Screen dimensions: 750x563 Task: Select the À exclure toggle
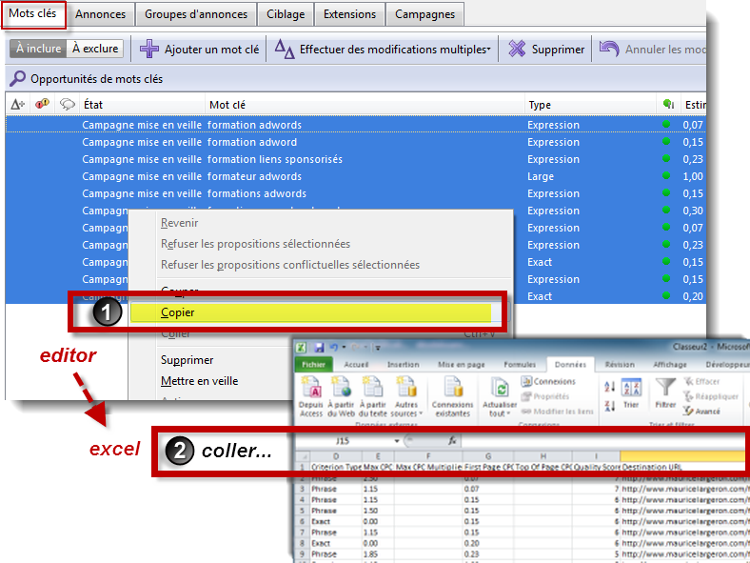[x=95, y=49]
